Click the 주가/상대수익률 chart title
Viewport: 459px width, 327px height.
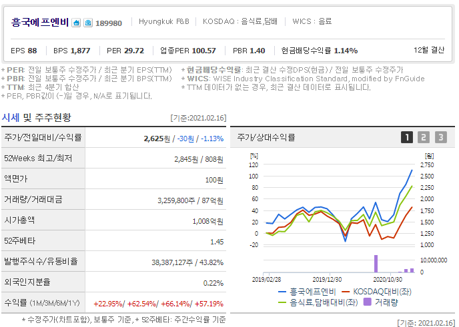pyautogui.click(x=266, y=137)
